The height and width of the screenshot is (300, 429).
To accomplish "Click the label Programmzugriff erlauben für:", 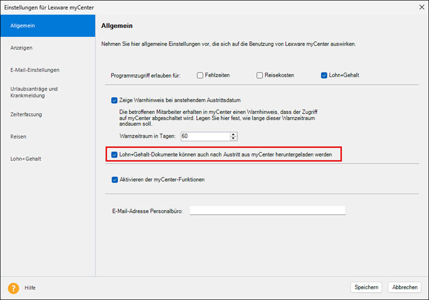I will point(145,75).
